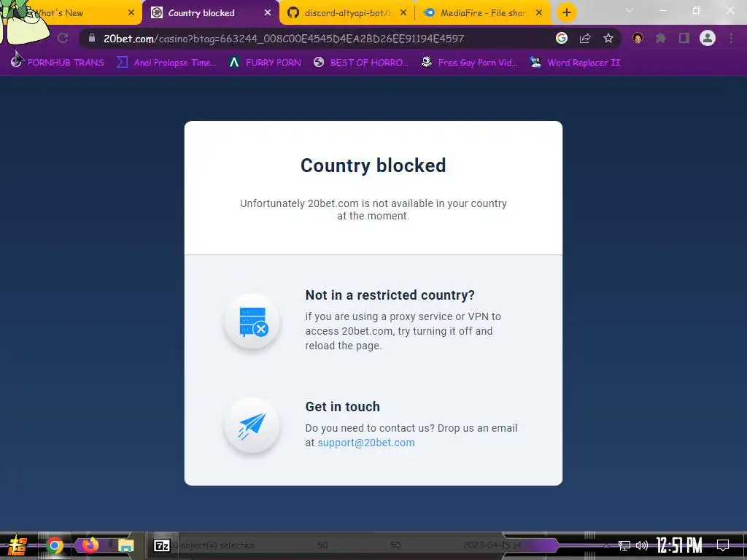The height and width of the screenshot is (560, 747).
Task: Launch Firefox from the taskbar
Action: (x=90, y=545)
